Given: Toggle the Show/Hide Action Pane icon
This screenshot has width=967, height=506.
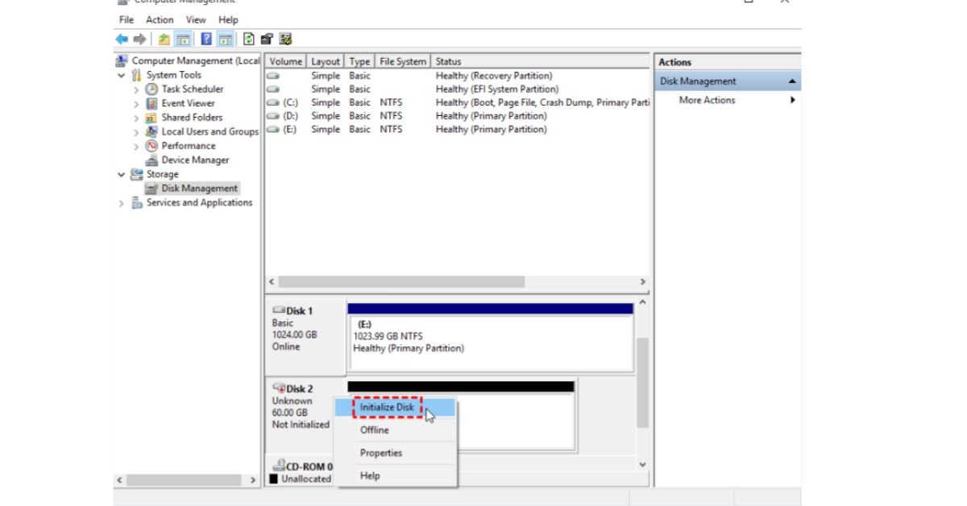Looking at the screenshot, I should (x=226, y=39).
